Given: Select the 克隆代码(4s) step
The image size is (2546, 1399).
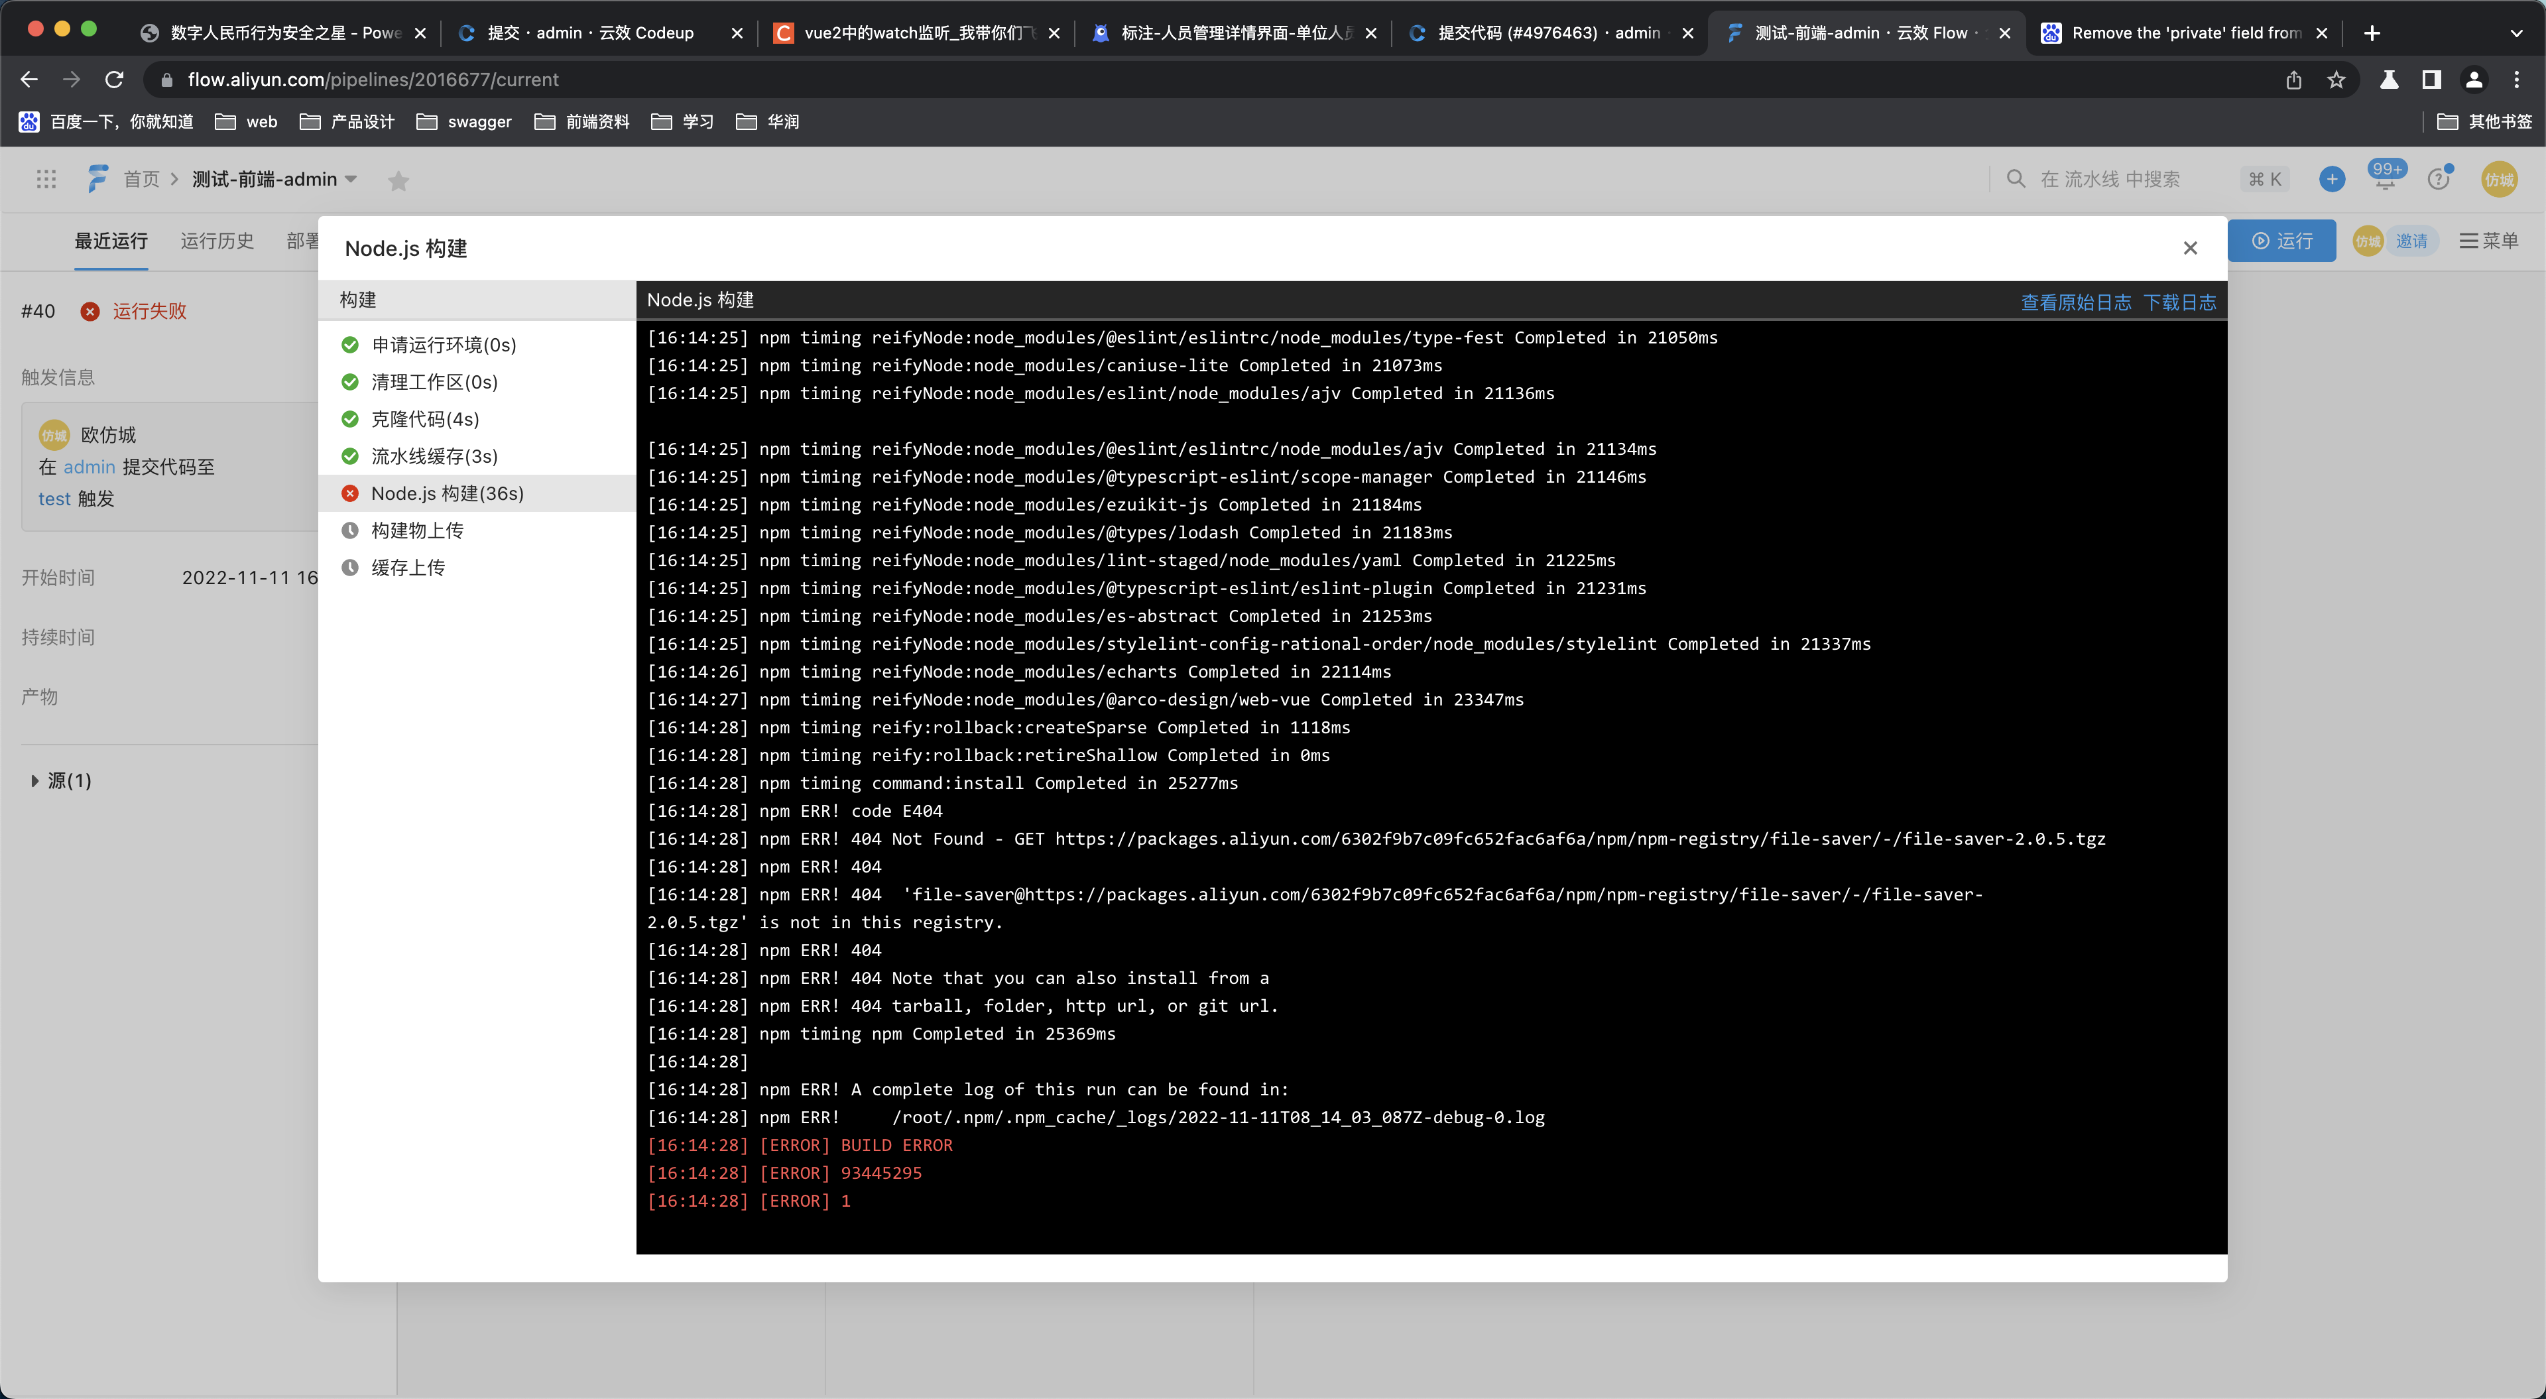Looking at the screenshot, I should pyautogui.click(x=477, y=419).
